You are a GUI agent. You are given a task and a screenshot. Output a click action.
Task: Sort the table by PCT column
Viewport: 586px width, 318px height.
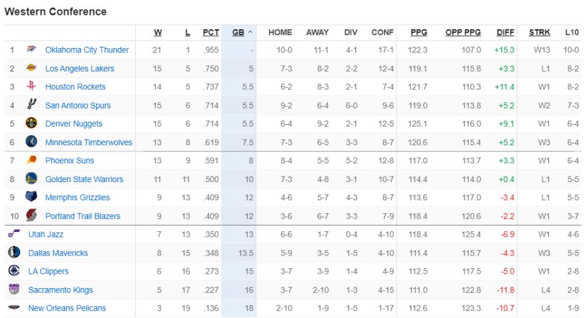211,32
